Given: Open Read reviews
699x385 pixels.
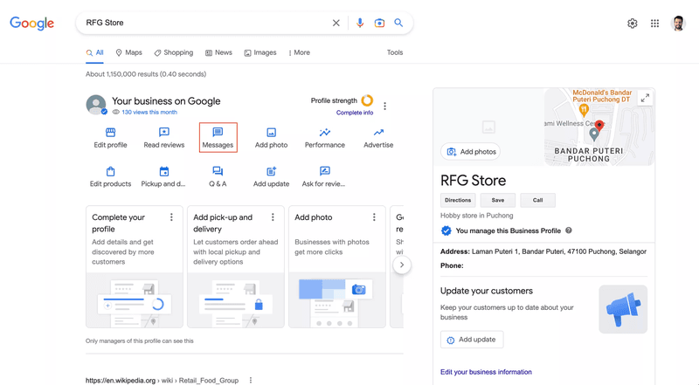Looking at the screenshot, I should tap(164, 138).
